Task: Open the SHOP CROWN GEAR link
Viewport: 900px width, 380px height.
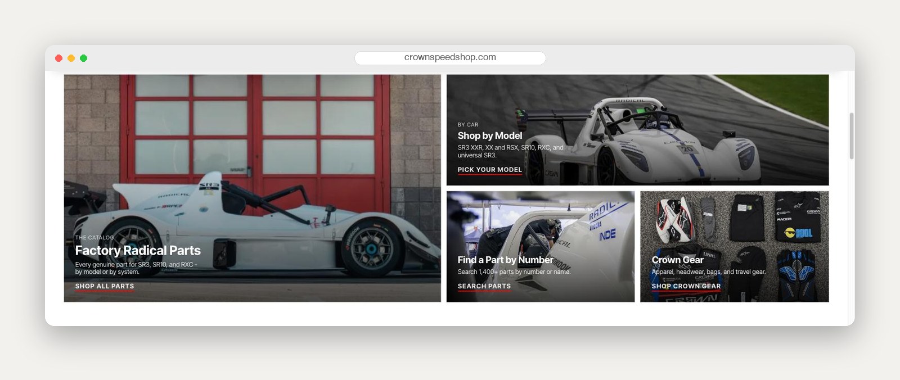Action: (686, 286)
